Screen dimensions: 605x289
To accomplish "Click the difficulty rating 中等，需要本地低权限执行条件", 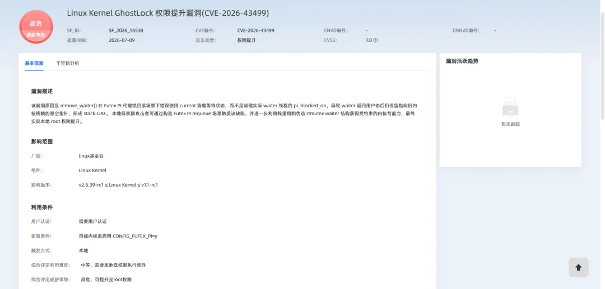I will tap(113, 265).
